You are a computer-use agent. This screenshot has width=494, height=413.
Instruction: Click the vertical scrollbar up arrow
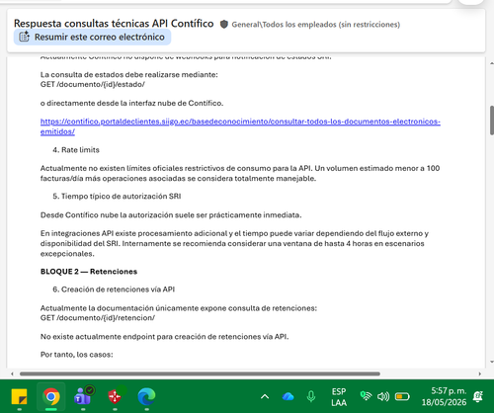click(492, 63)
